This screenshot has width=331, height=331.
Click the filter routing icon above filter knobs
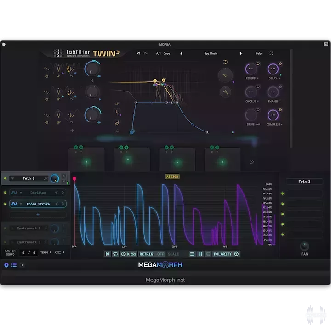click(x=225, y=62)
